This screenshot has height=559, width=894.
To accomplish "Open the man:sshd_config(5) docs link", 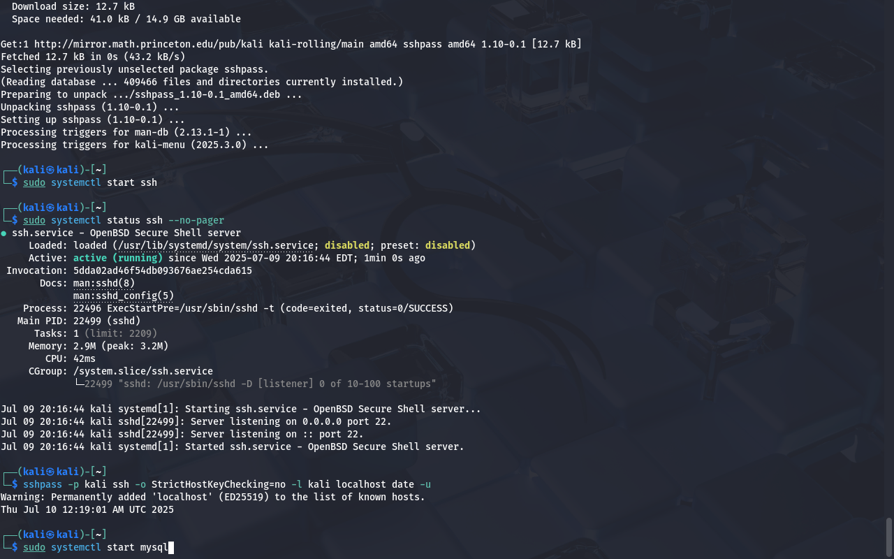I will [x=124, y=296].
